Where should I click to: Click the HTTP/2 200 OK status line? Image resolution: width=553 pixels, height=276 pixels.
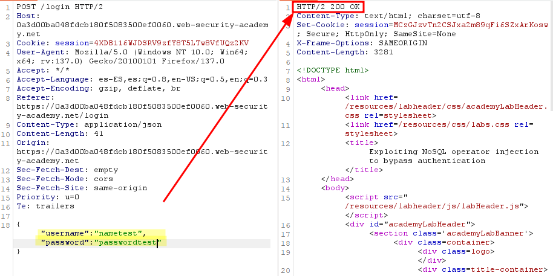coord(329,7)
